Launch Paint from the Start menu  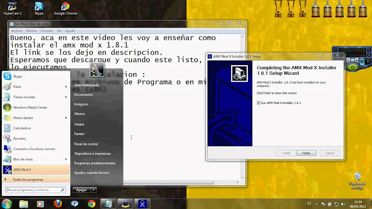pos(36,87)
